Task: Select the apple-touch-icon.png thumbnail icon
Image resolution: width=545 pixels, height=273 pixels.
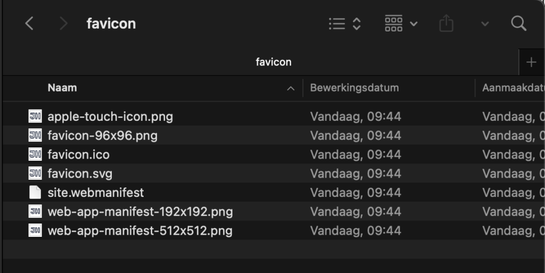Action: [x=35, y=116]
